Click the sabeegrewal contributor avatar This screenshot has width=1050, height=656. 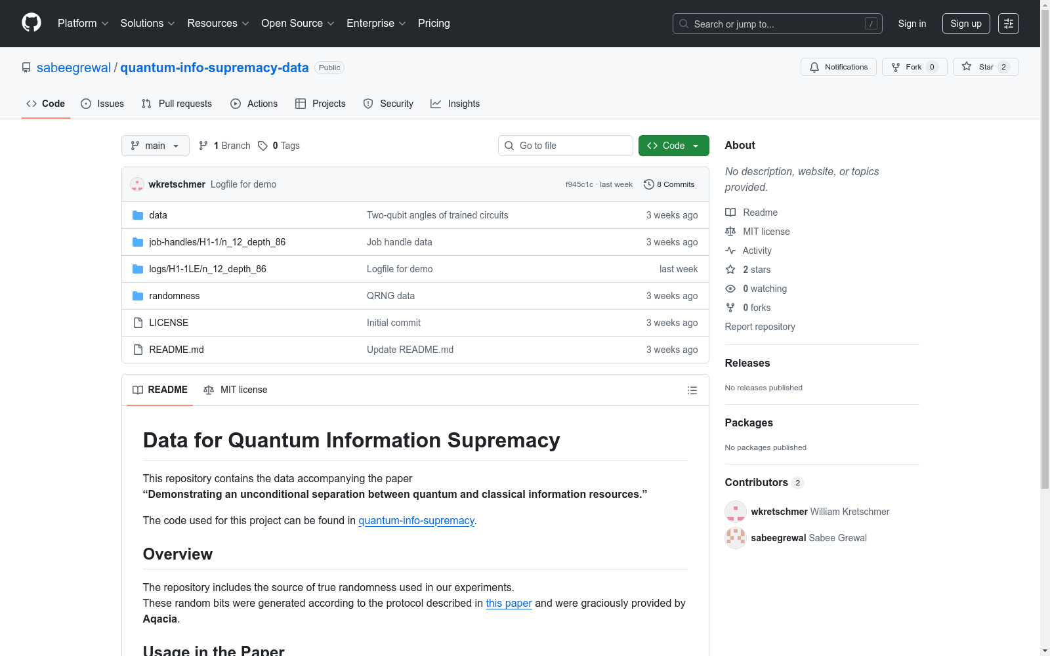click(x=736, y=538)
